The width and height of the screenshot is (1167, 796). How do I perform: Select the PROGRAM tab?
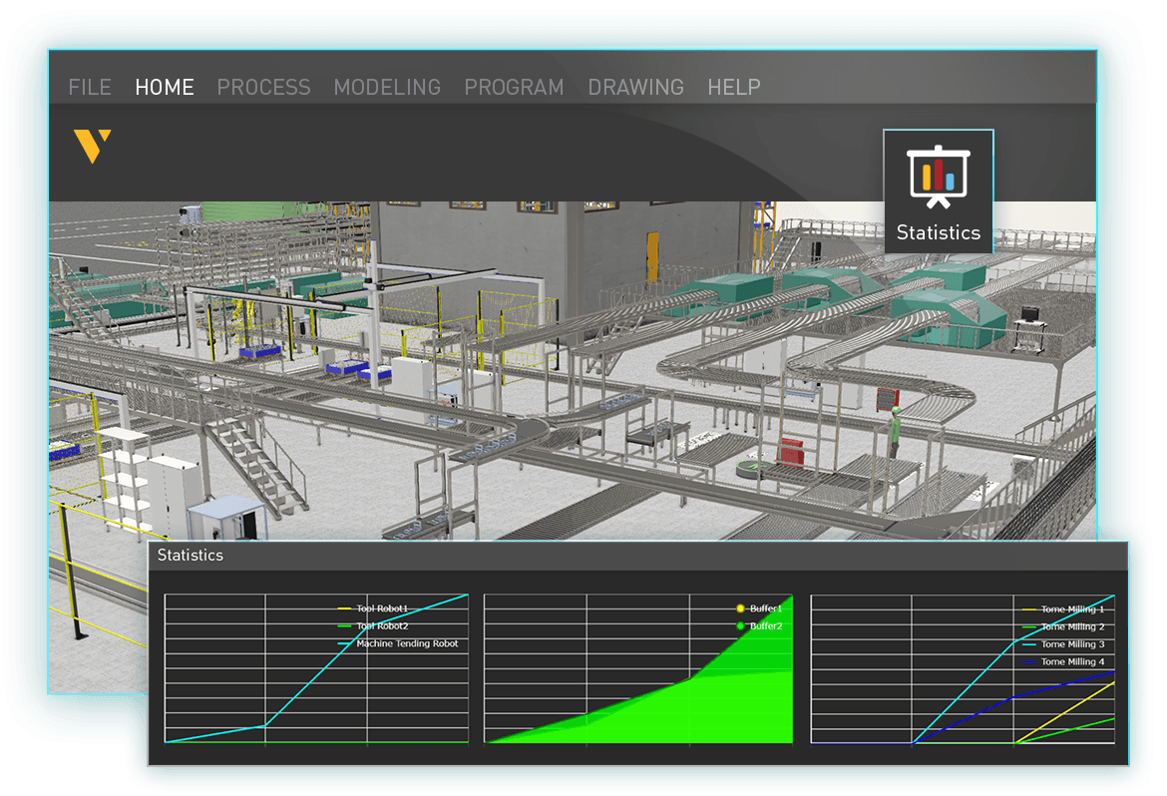coord(514,88)
